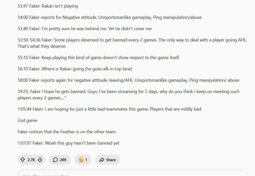
Task: Click the Share button label
Action: pyautogui.click(x=111, y=160)
